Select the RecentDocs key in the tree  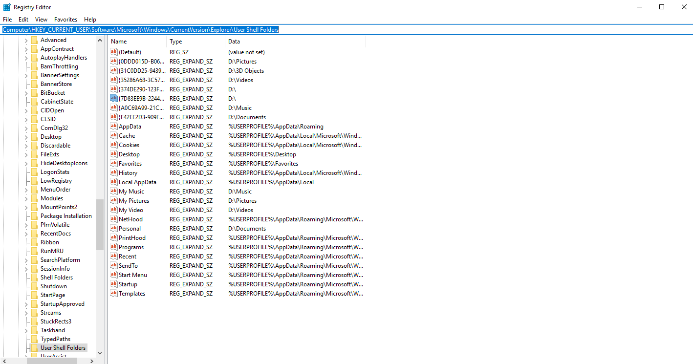click(56, 234)
